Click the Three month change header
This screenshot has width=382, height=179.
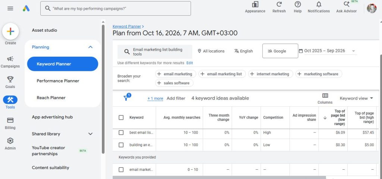(219, 117)
